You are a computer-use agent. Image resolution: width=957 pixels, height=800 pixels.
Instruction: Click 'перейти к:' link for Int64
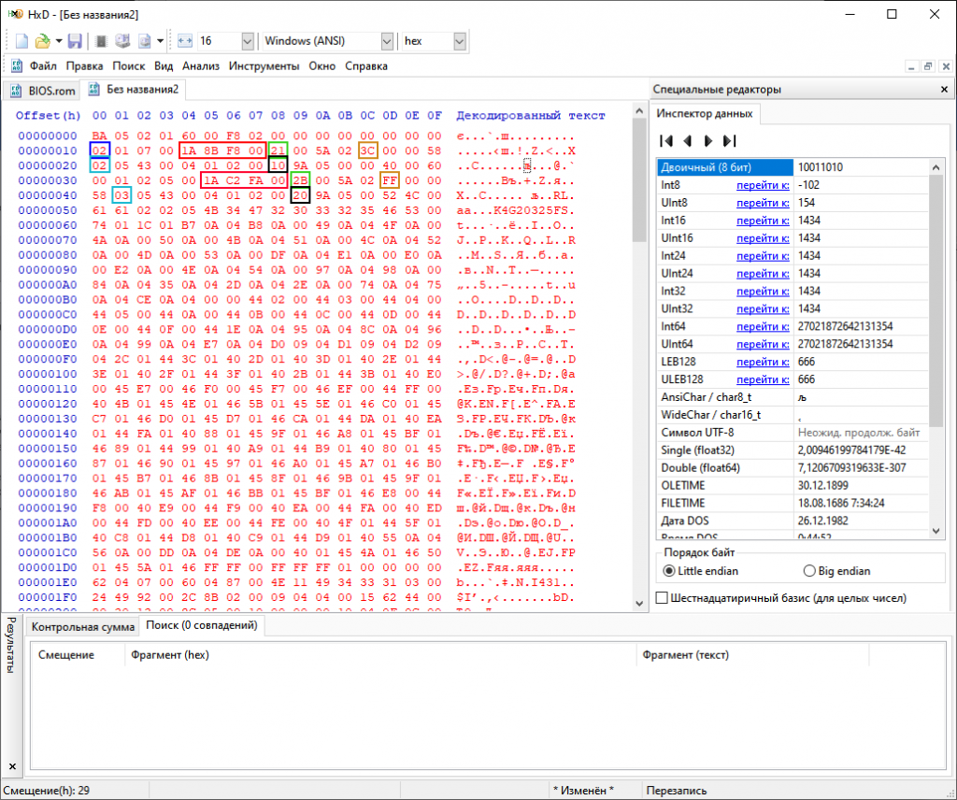[x=763, y=326]
